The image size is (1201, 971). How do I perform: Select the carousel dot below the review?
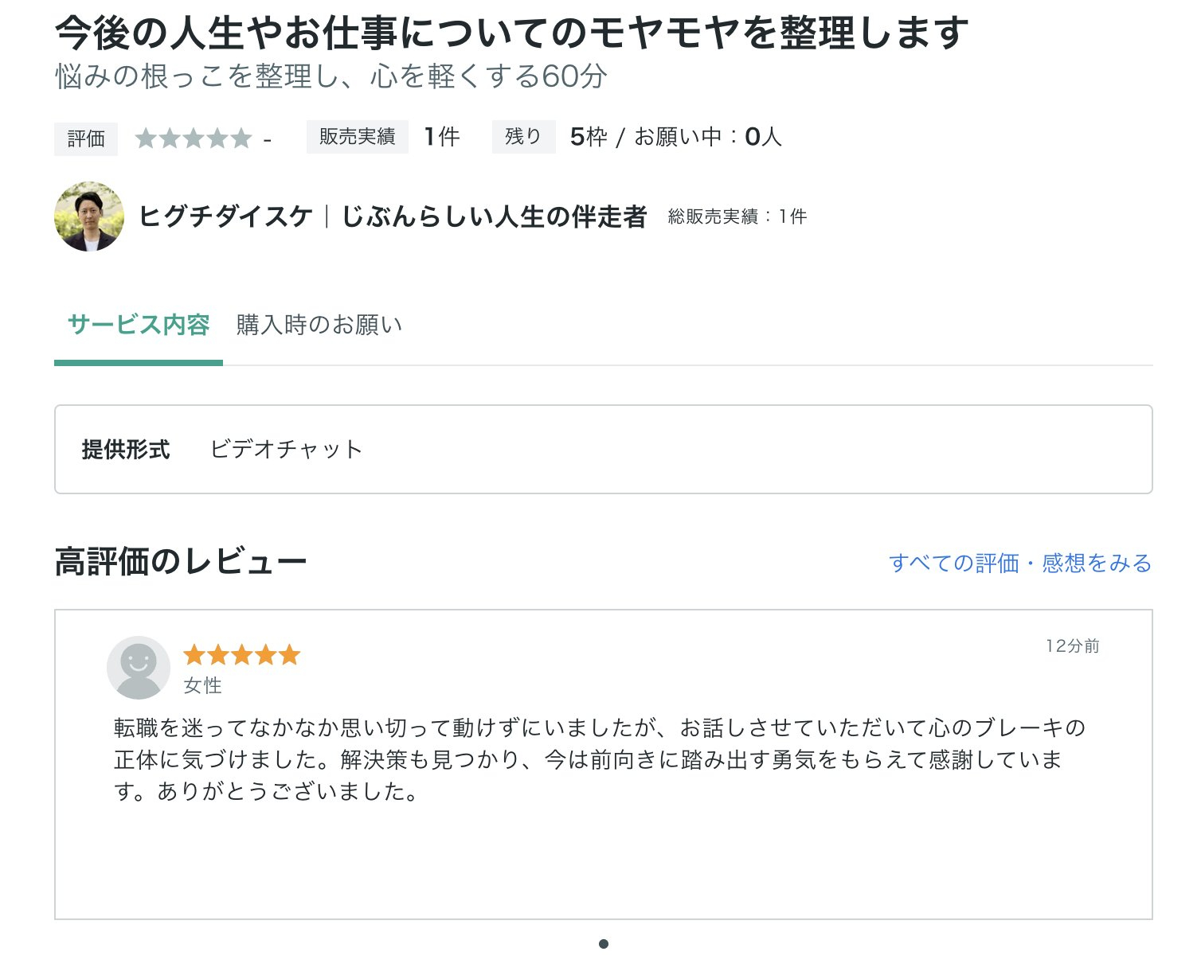[x=604, y=944]
